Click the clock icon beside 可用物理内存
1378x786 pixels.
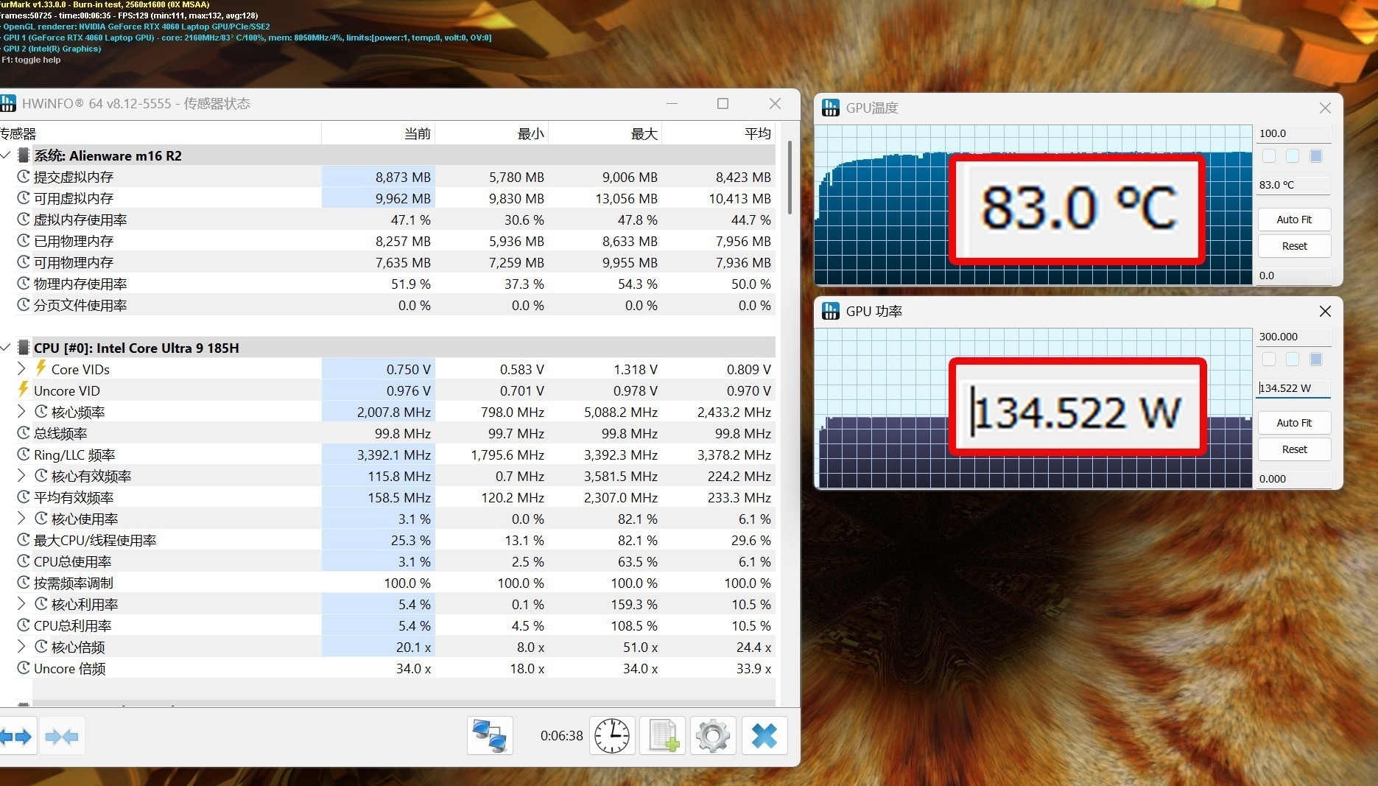coord(24,262)
